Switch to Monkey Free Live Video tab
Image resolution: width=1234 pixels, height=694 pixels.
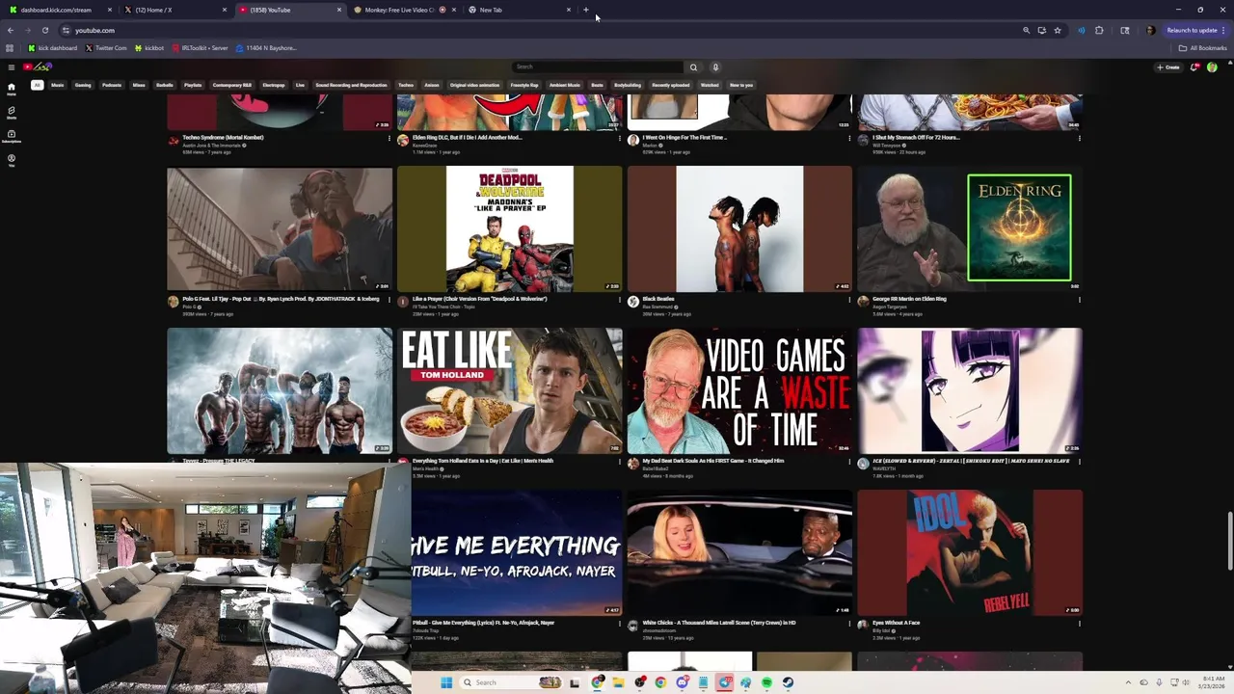pos(403,10)
